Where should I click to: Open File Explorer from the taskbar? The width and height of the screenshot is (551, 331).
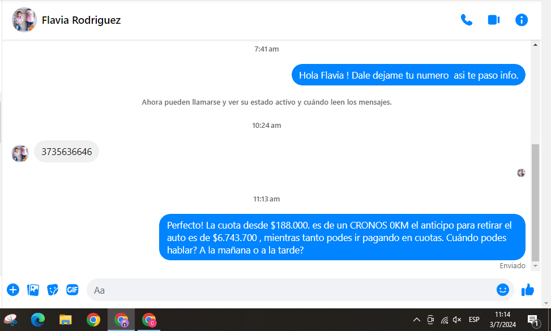(66, 320)
